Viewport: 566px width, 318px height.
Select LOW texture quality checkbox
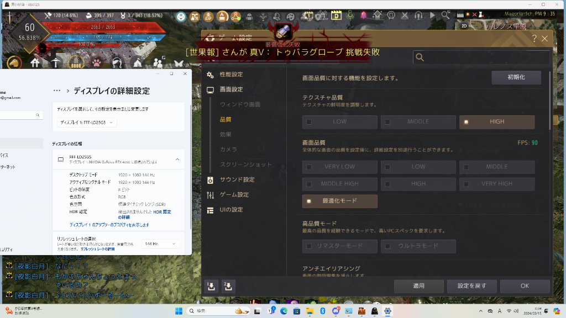pyautogui.click(x=309, y=122)
